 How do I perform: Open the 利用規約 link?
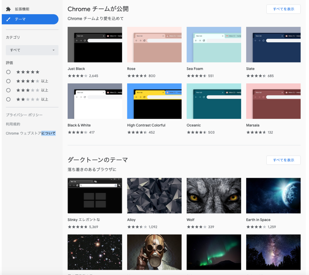point(13,124)
